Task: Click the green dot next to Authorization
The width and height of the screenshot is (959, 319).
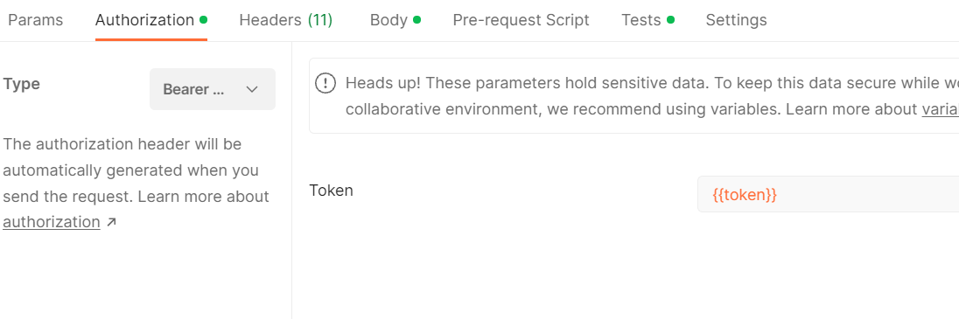Action: point(203,19)
